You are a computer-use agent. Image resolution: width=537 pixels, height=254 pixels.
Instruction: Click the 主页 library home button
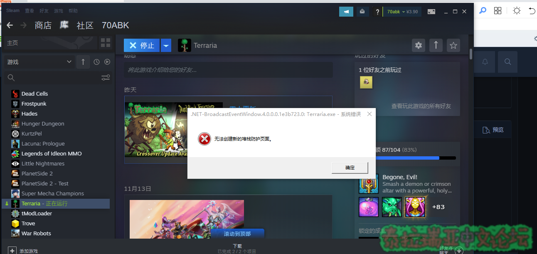51,42
